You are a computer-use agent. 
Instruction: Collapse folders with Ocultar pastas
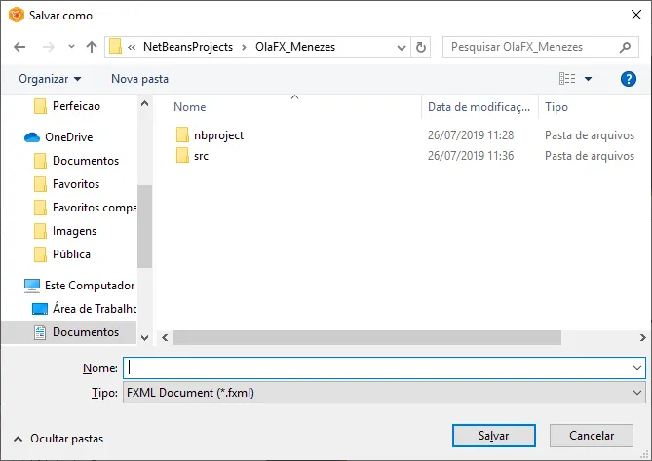[58, 439]
